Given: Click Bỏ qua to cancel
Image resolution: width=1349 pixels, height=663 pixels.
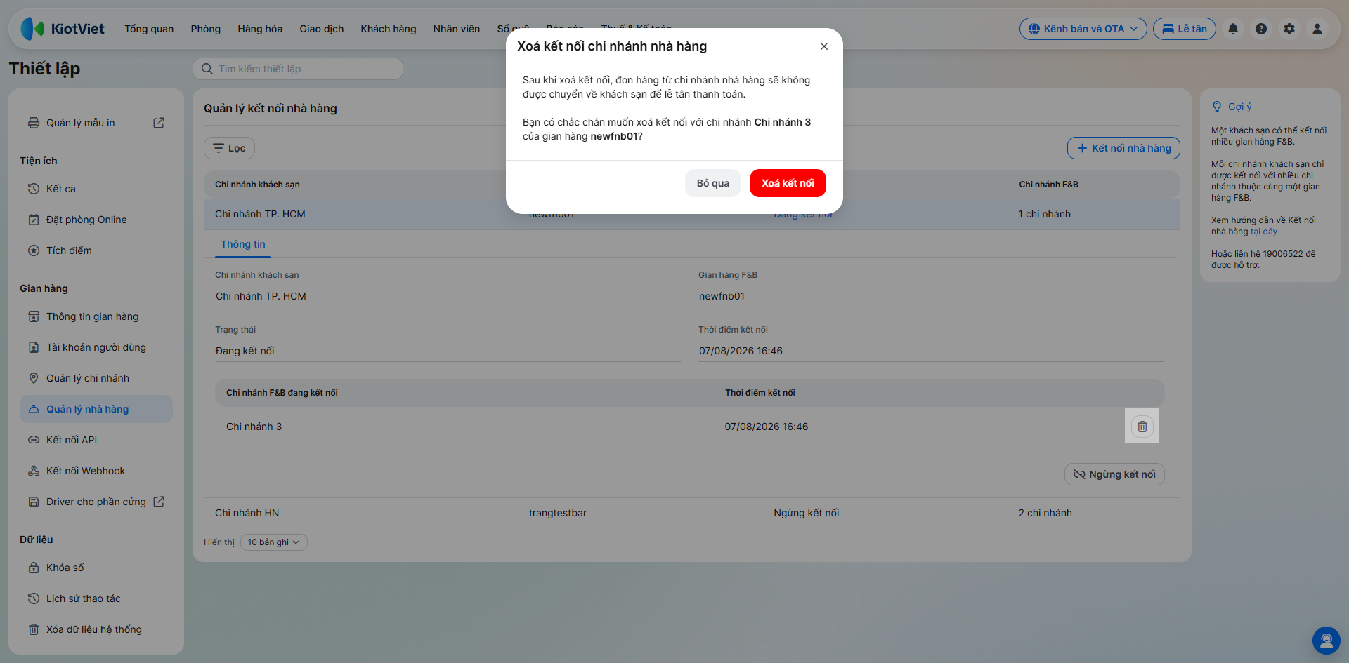Looking at the screenshot, I should point(713,183).
